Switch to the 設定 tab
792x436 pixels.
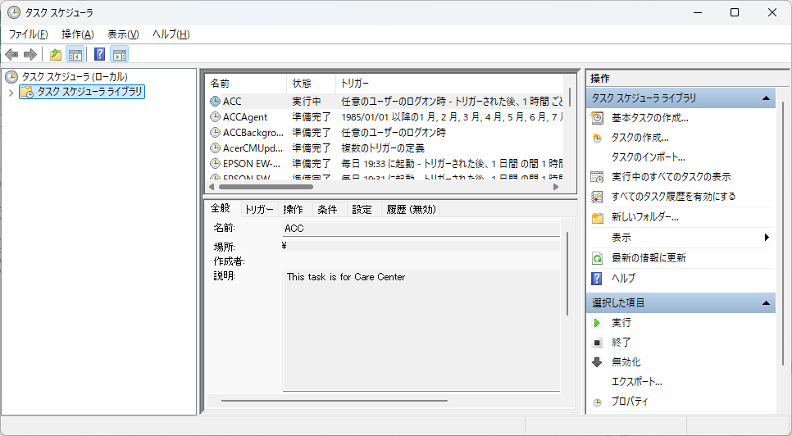[362, 210]
